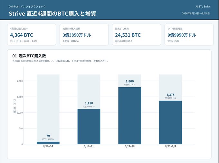Click the section heading '01 週次BTC購入数'

29,56
